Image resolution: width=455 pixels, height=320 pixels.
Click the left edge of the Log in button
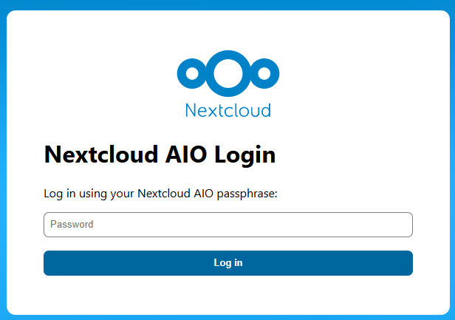click(x=50, y=263)
